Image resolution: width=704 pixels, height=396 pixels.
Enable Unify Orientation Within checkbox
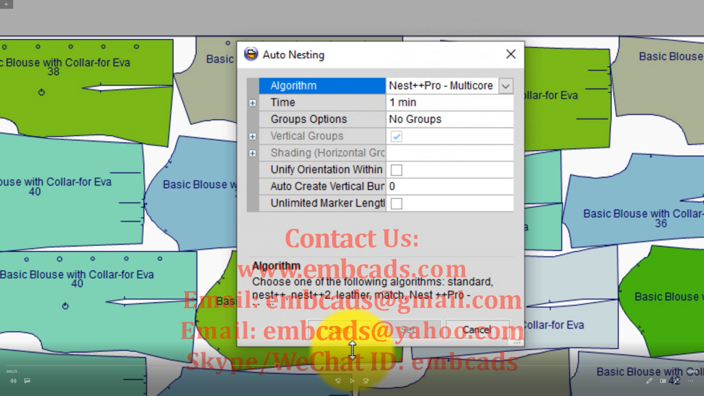click(396, 170)
